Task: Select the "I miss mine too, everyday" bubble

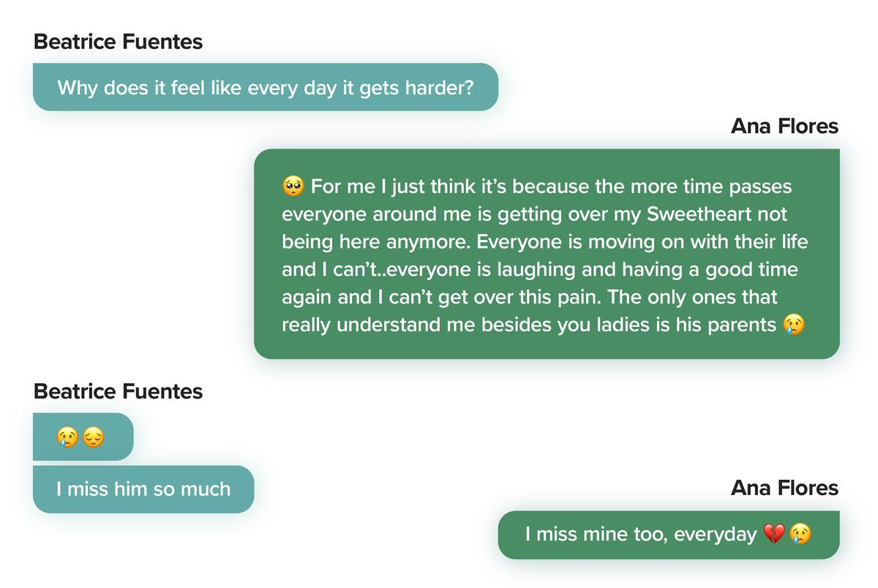Action: click(x=668, y=535)
